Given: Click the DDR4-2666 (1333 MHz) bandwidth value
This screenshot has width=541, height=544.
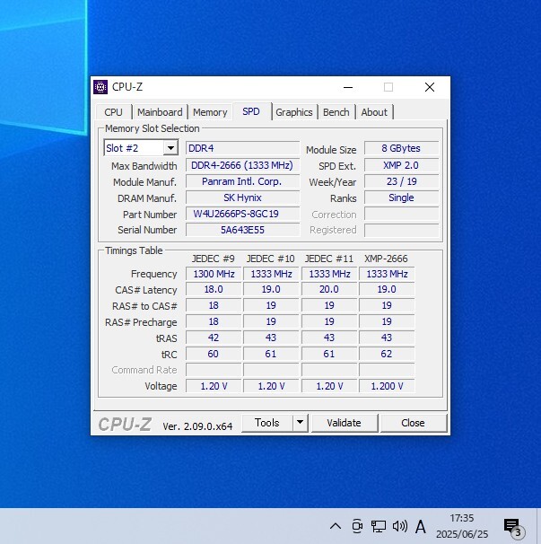Looking at the screenshot, I should (242, 165).
